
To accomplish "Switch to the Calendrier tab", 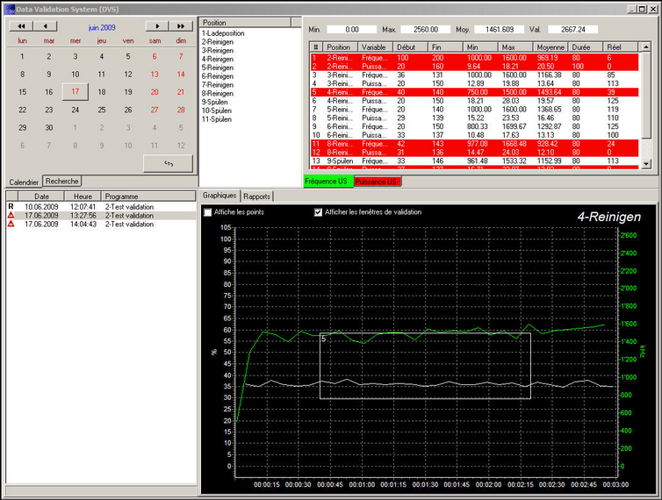I will (24, 182).
